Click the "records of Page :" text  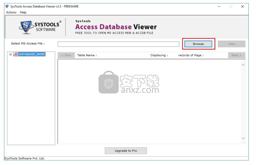(191, 55)
